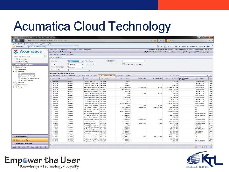
Task: Collapse the sidebar with double arrow
Action: click(x=46, y=50)
